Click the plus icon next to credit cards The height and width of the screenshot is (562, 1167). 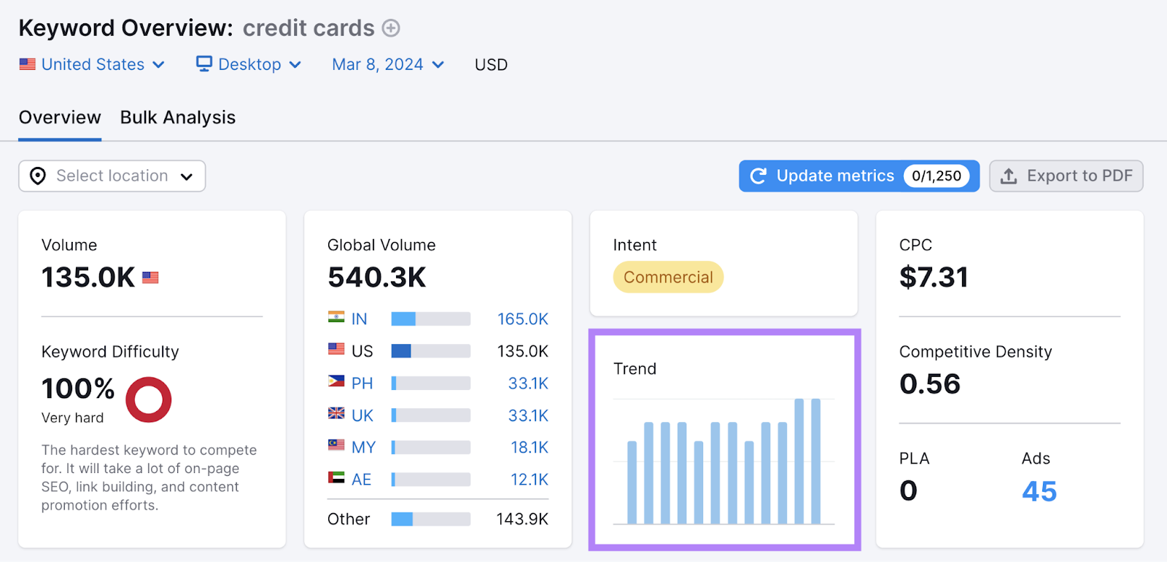391,28
